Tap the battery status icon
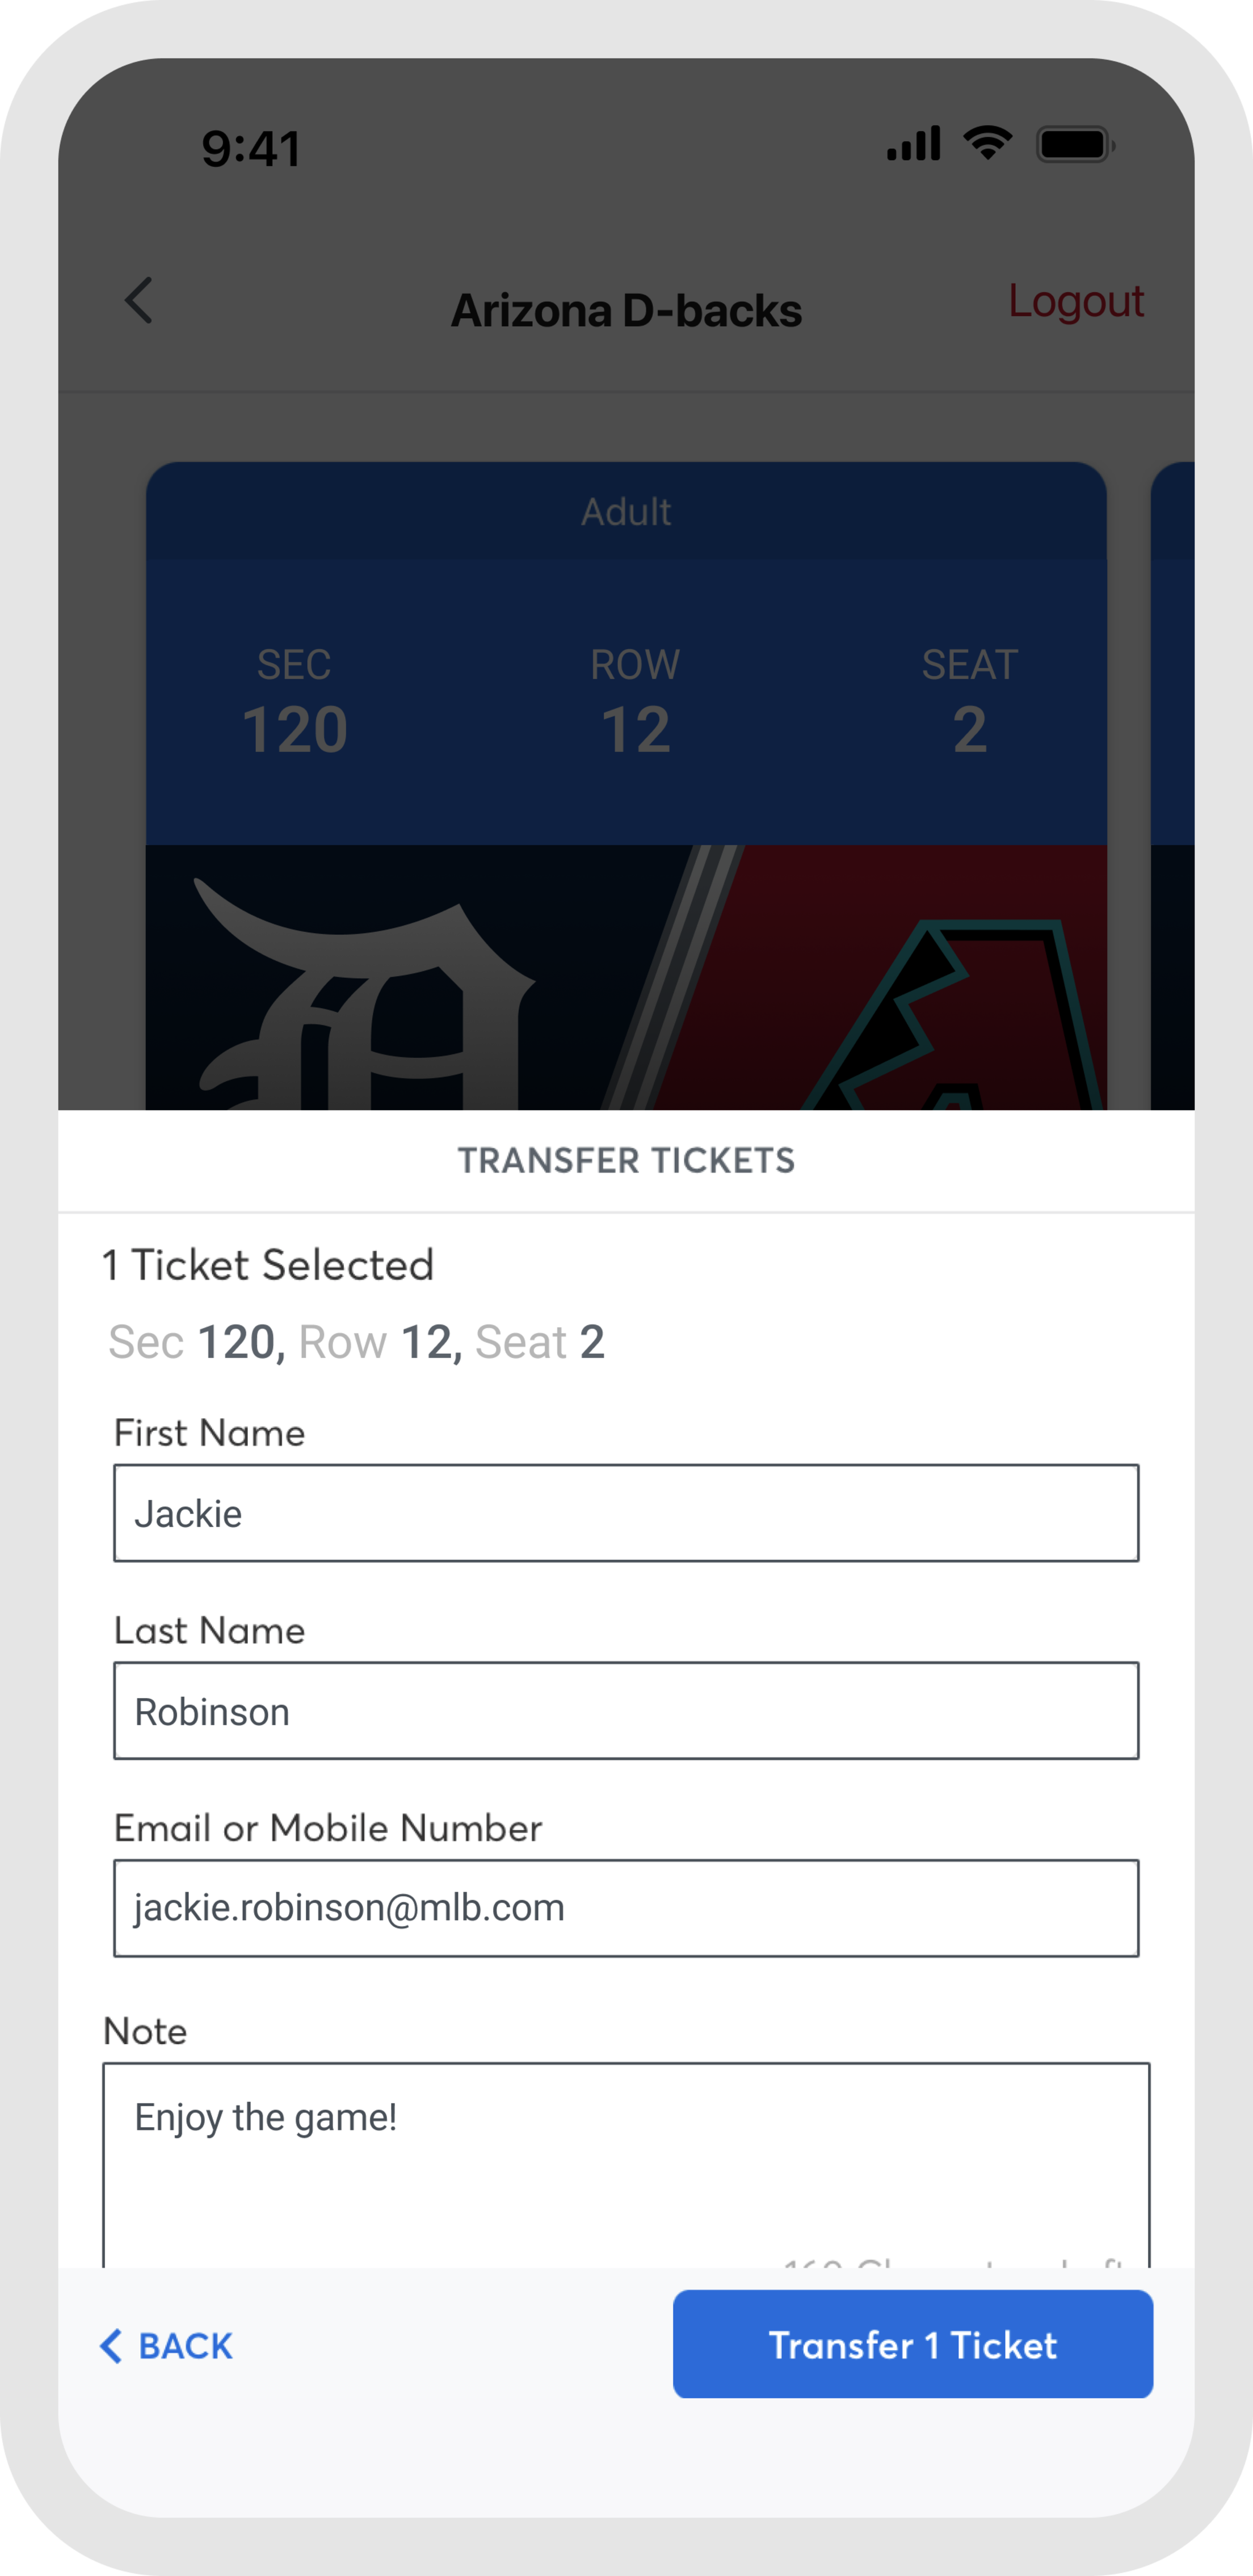1253x2576 pixels. pyautogui.click(x=1075, y=145)
